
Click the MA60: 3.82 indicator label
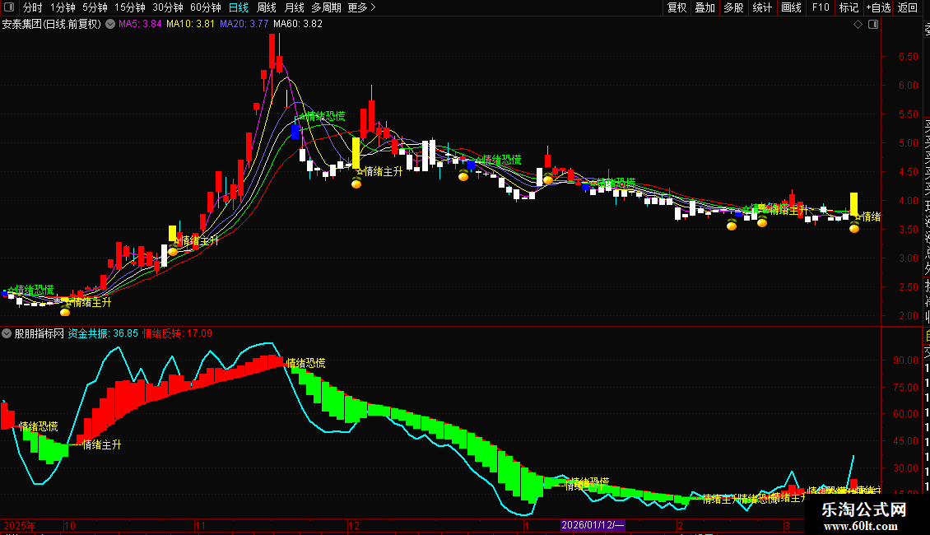(298, 25)
